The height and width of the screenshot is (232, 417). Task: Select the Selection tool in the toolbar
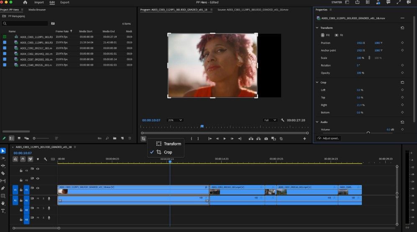point(3,150)
